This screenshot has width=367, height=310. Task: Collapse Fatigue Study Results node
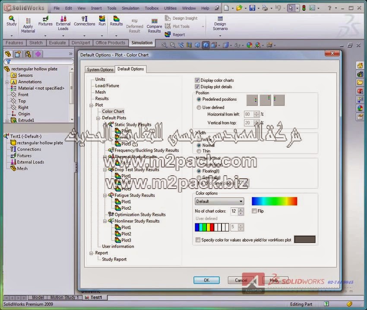[105, 195]
